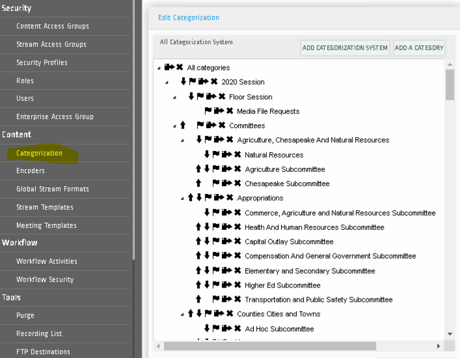
Task: Move Appropriations down with arrow icon
Action: (199, 197)
